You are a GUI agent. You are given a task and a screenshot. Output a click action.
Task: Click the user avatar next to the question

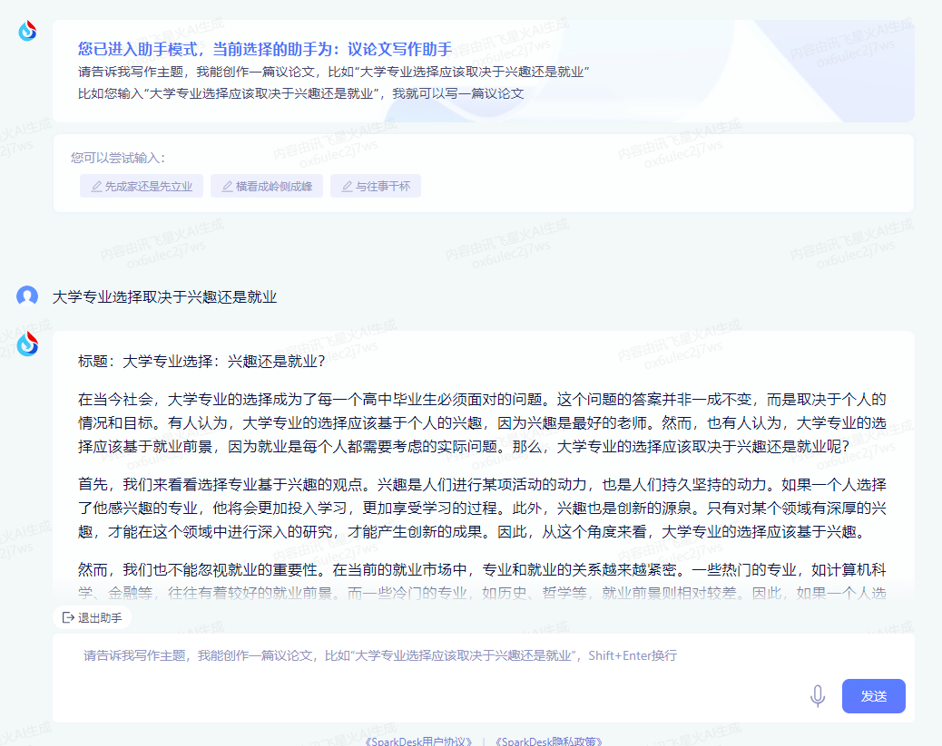pyautogui.click(x=26, y=297)
